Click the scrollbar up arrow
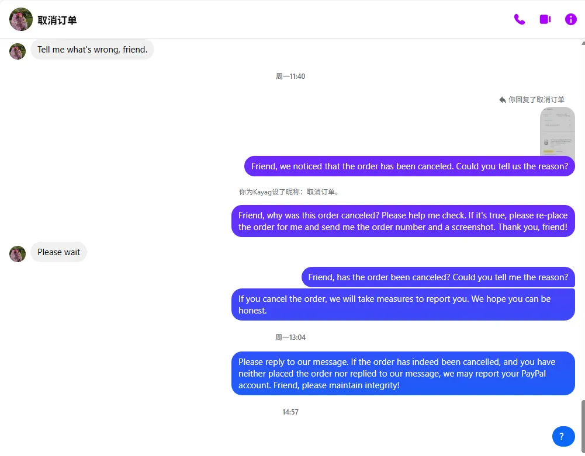Viewport: 585px width, 456px height. pyautogui.click(x=582, y=43)
